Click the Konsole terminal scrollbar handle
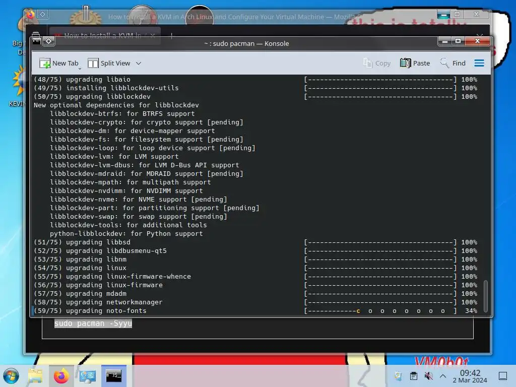The image size is (516, 387). pos(485,296)
